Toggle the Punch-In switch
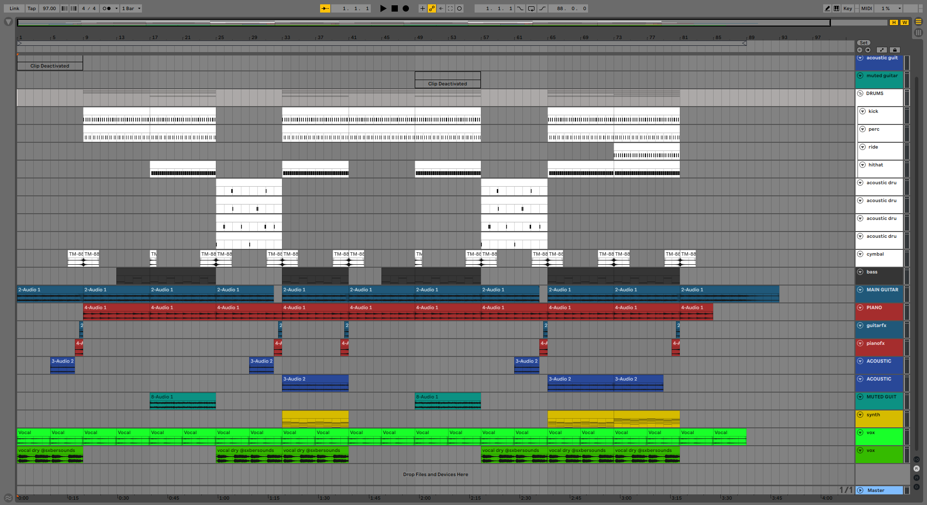Screen dimensions: 927x505 [520, 8]
